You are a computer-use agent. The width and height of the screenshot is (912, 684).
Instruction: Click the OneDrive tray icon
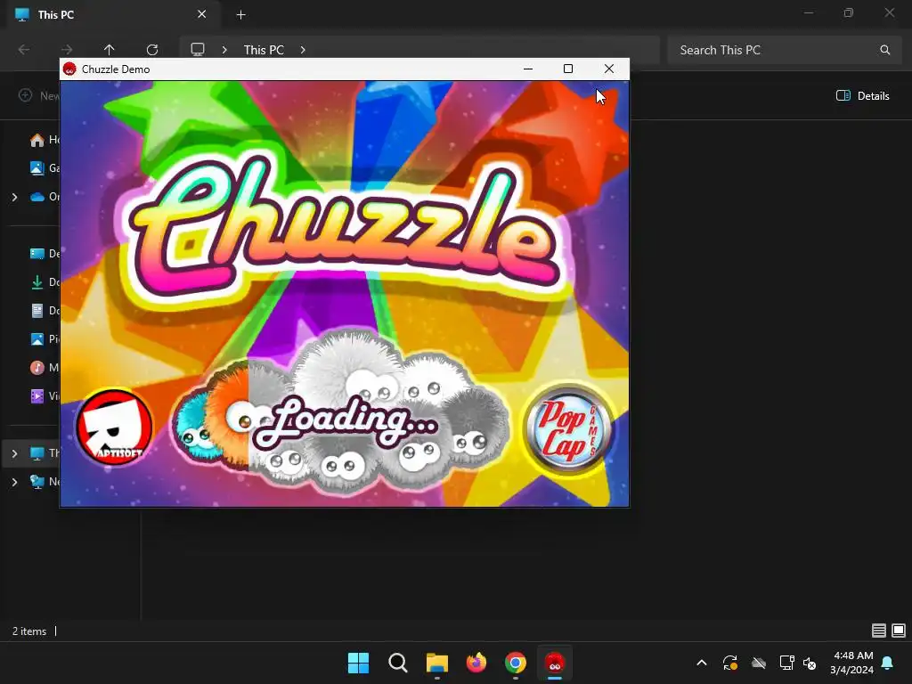point(759,663)
